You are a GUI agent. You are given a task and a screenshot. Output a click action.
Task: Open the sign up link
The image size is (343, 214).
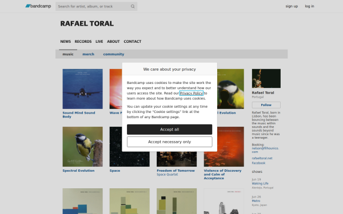click(292, 6)
